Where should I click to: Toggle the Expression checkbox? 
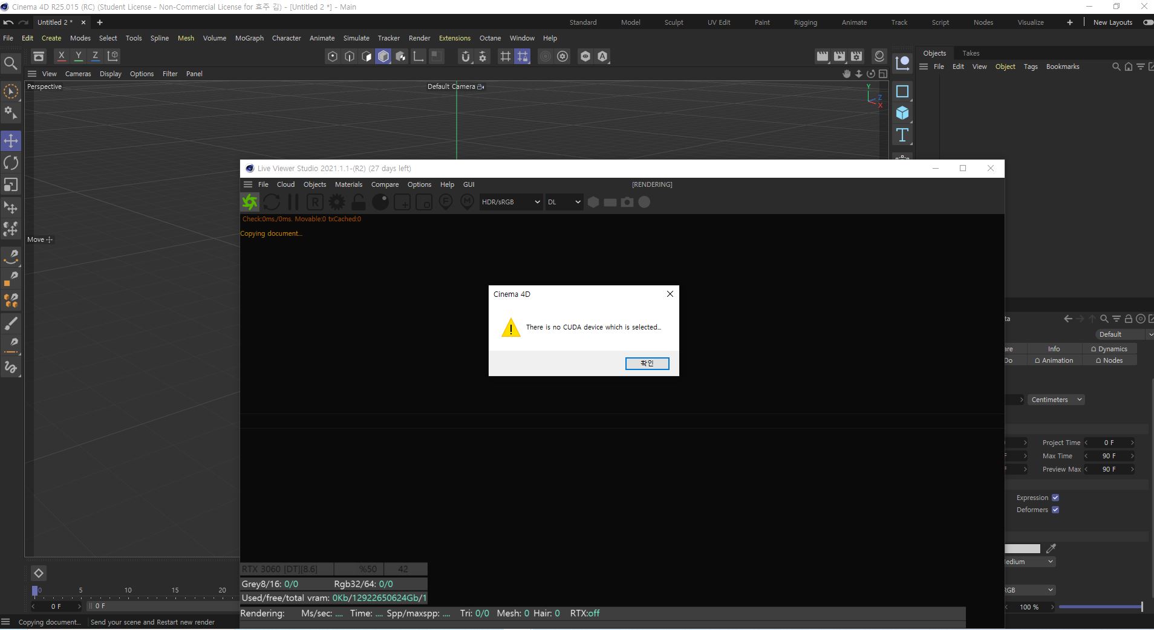click(x=1055, y=498)
